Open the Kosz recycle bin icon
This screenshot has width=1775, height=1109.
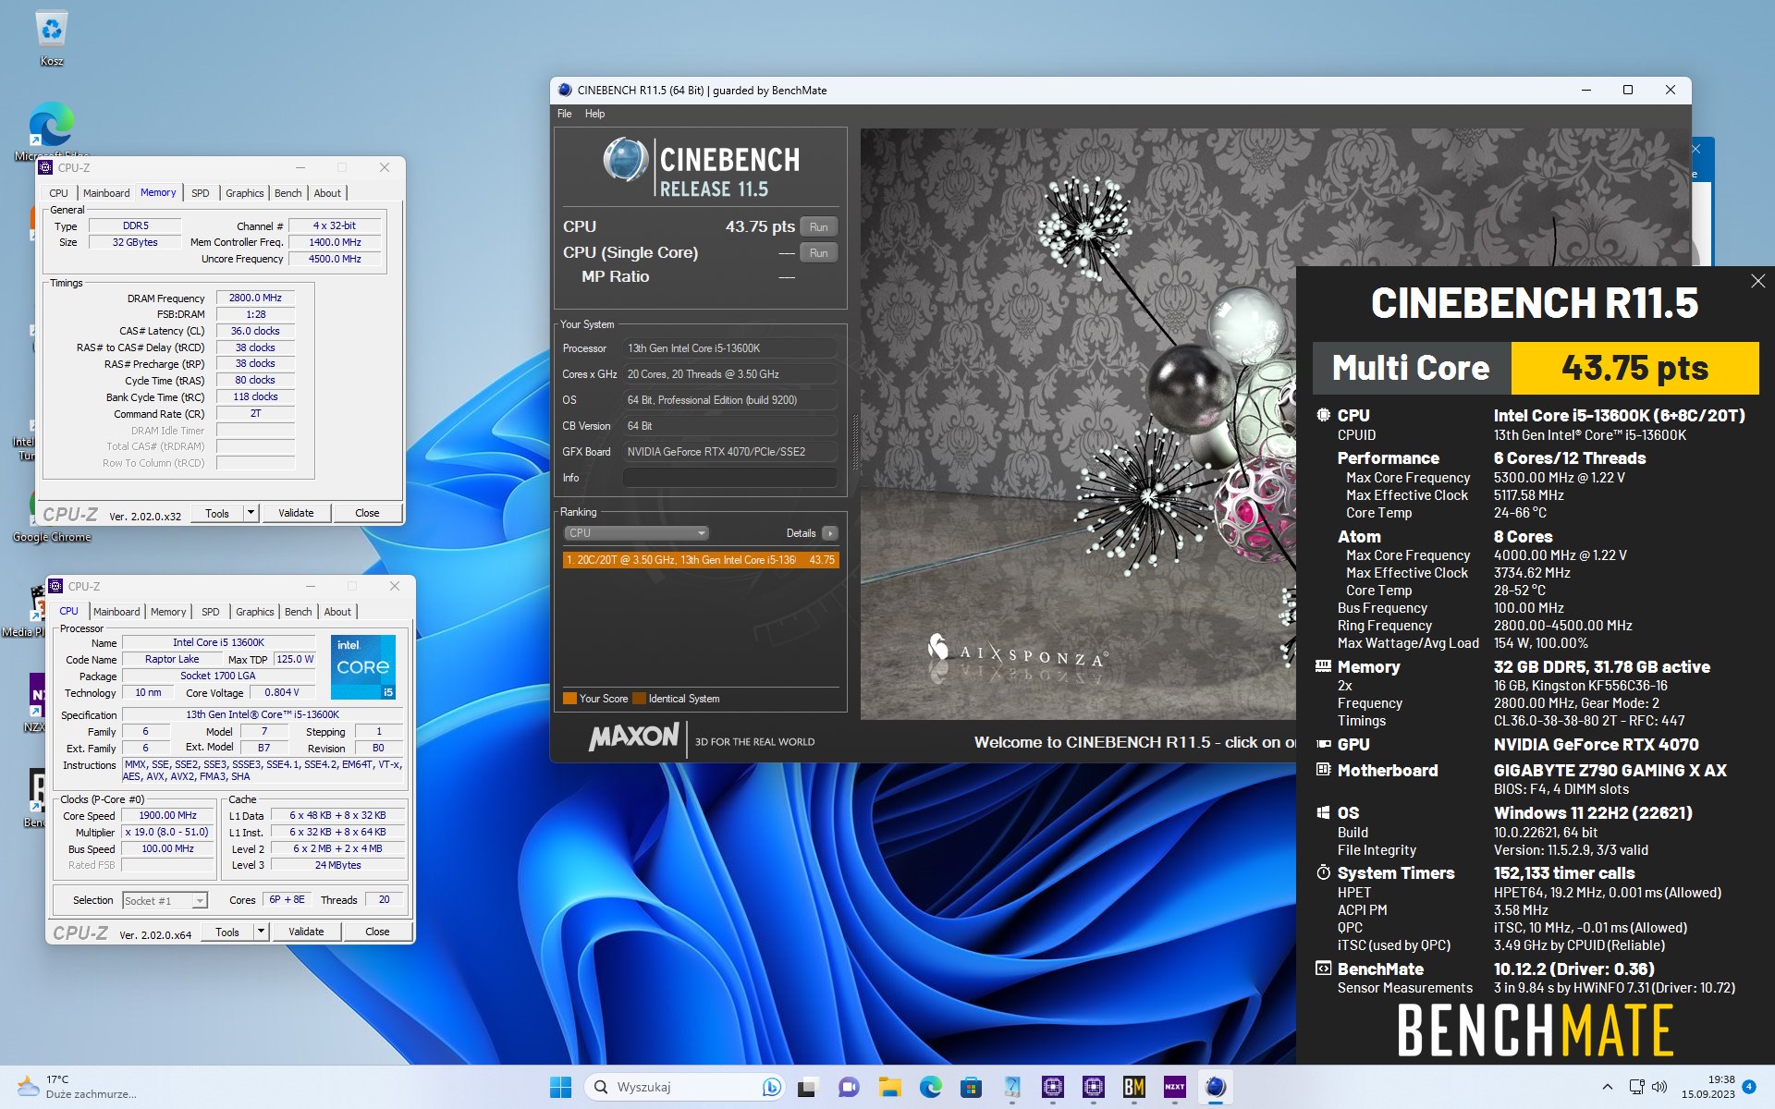pyautogui.click(x=52, y=37)
